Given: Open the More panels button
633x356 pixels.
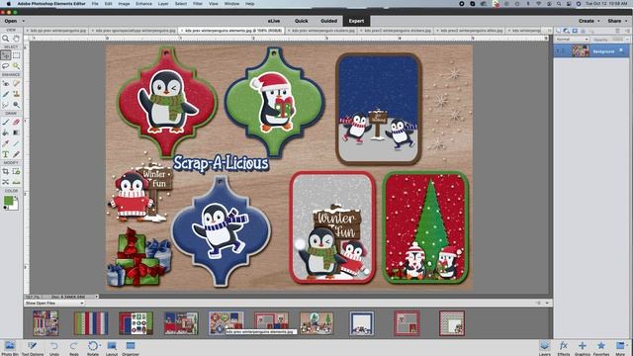Looking at the screenshot, I should click(620, 347).
